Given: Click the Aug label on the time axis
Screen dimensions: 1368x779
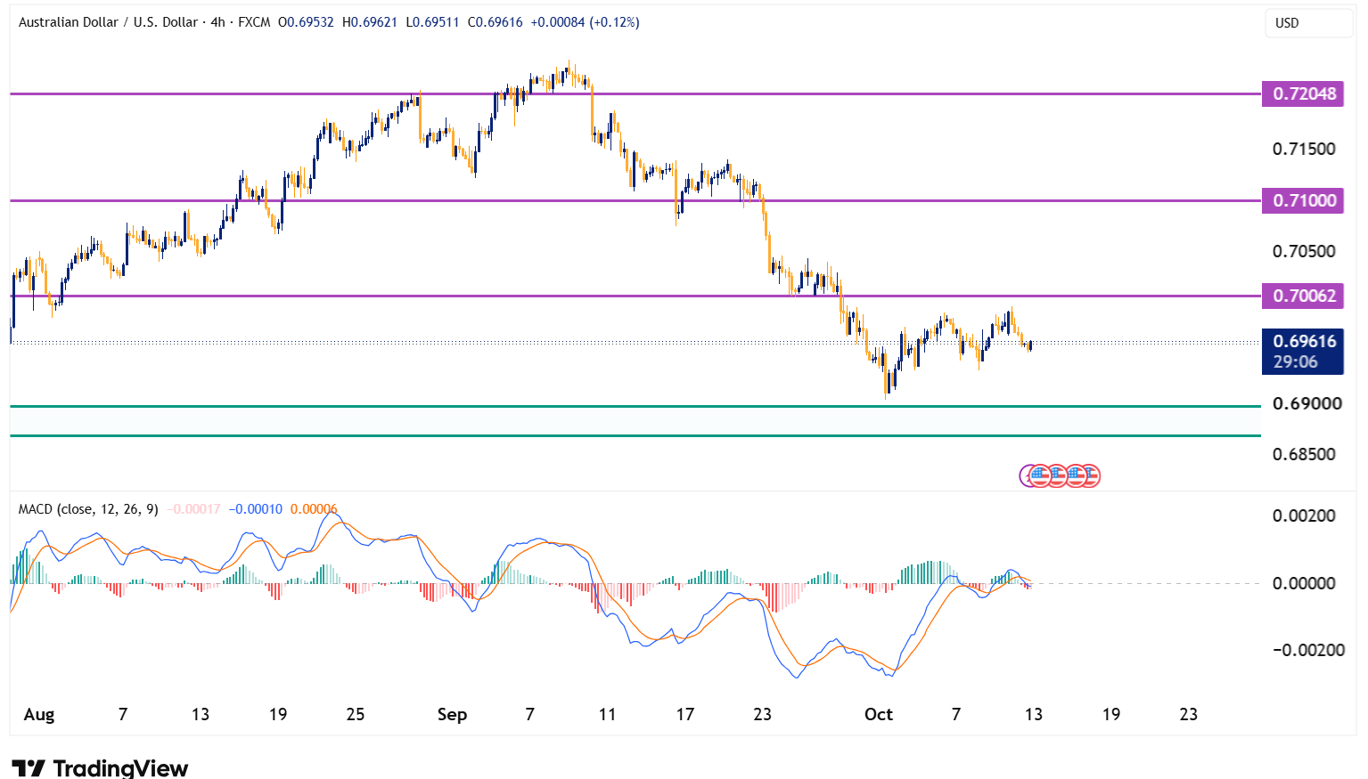Looking at the screenshot, I should click(39, 714).
